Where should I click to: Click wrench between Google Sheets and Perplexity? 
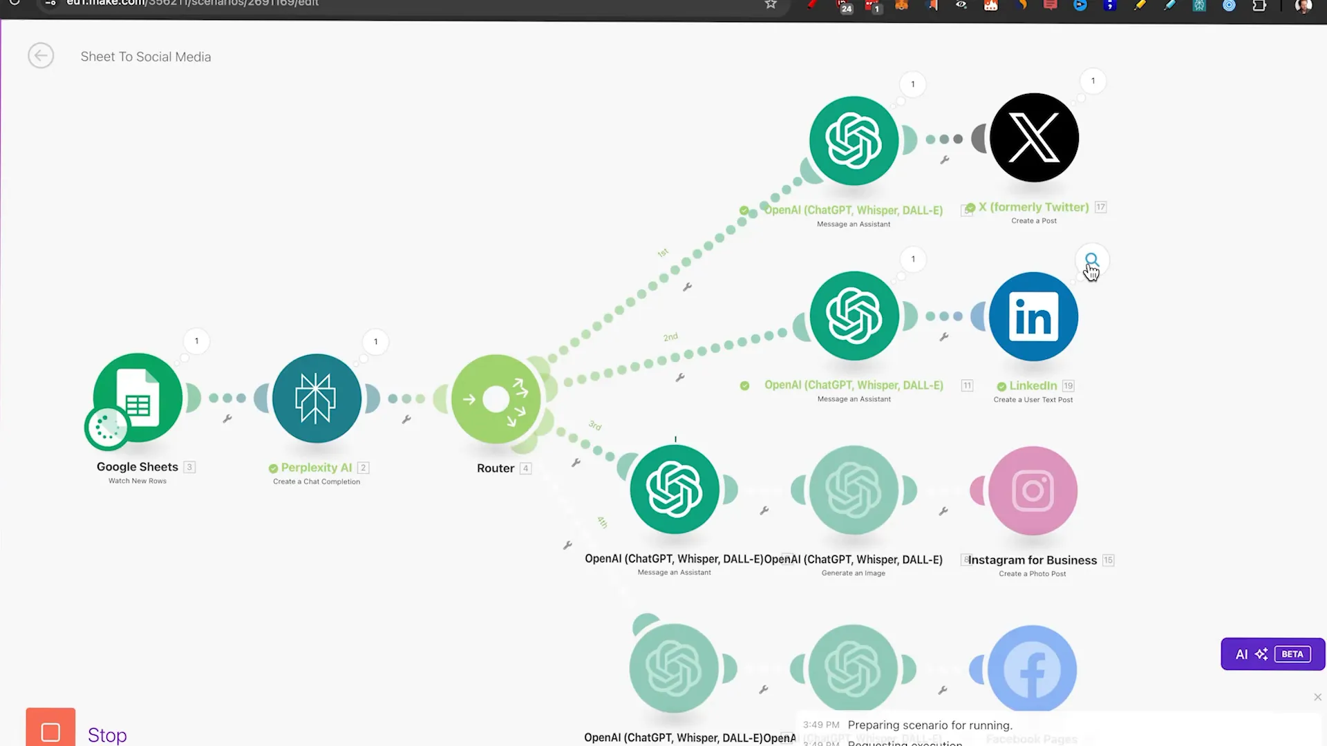click(227, 419)
